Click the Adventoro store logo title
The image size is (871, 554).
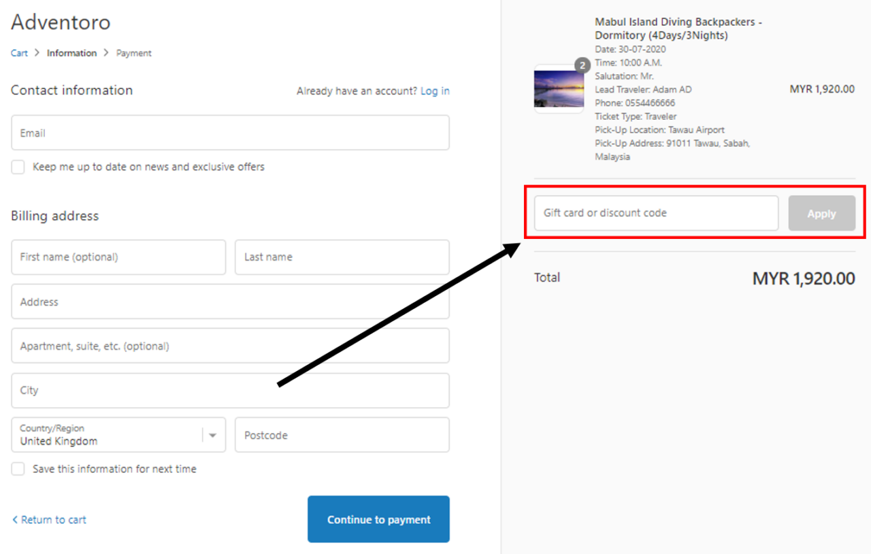pos(61,22)
